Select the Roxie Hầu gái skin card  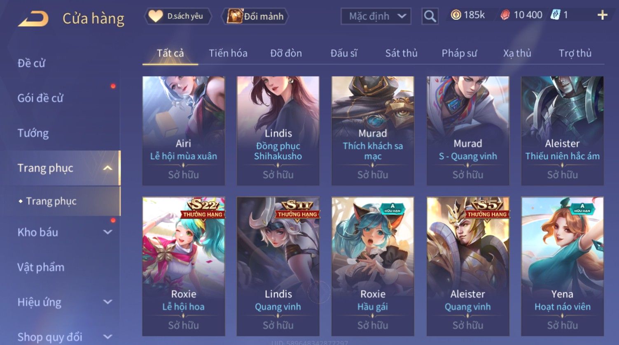tap(373, 266)
